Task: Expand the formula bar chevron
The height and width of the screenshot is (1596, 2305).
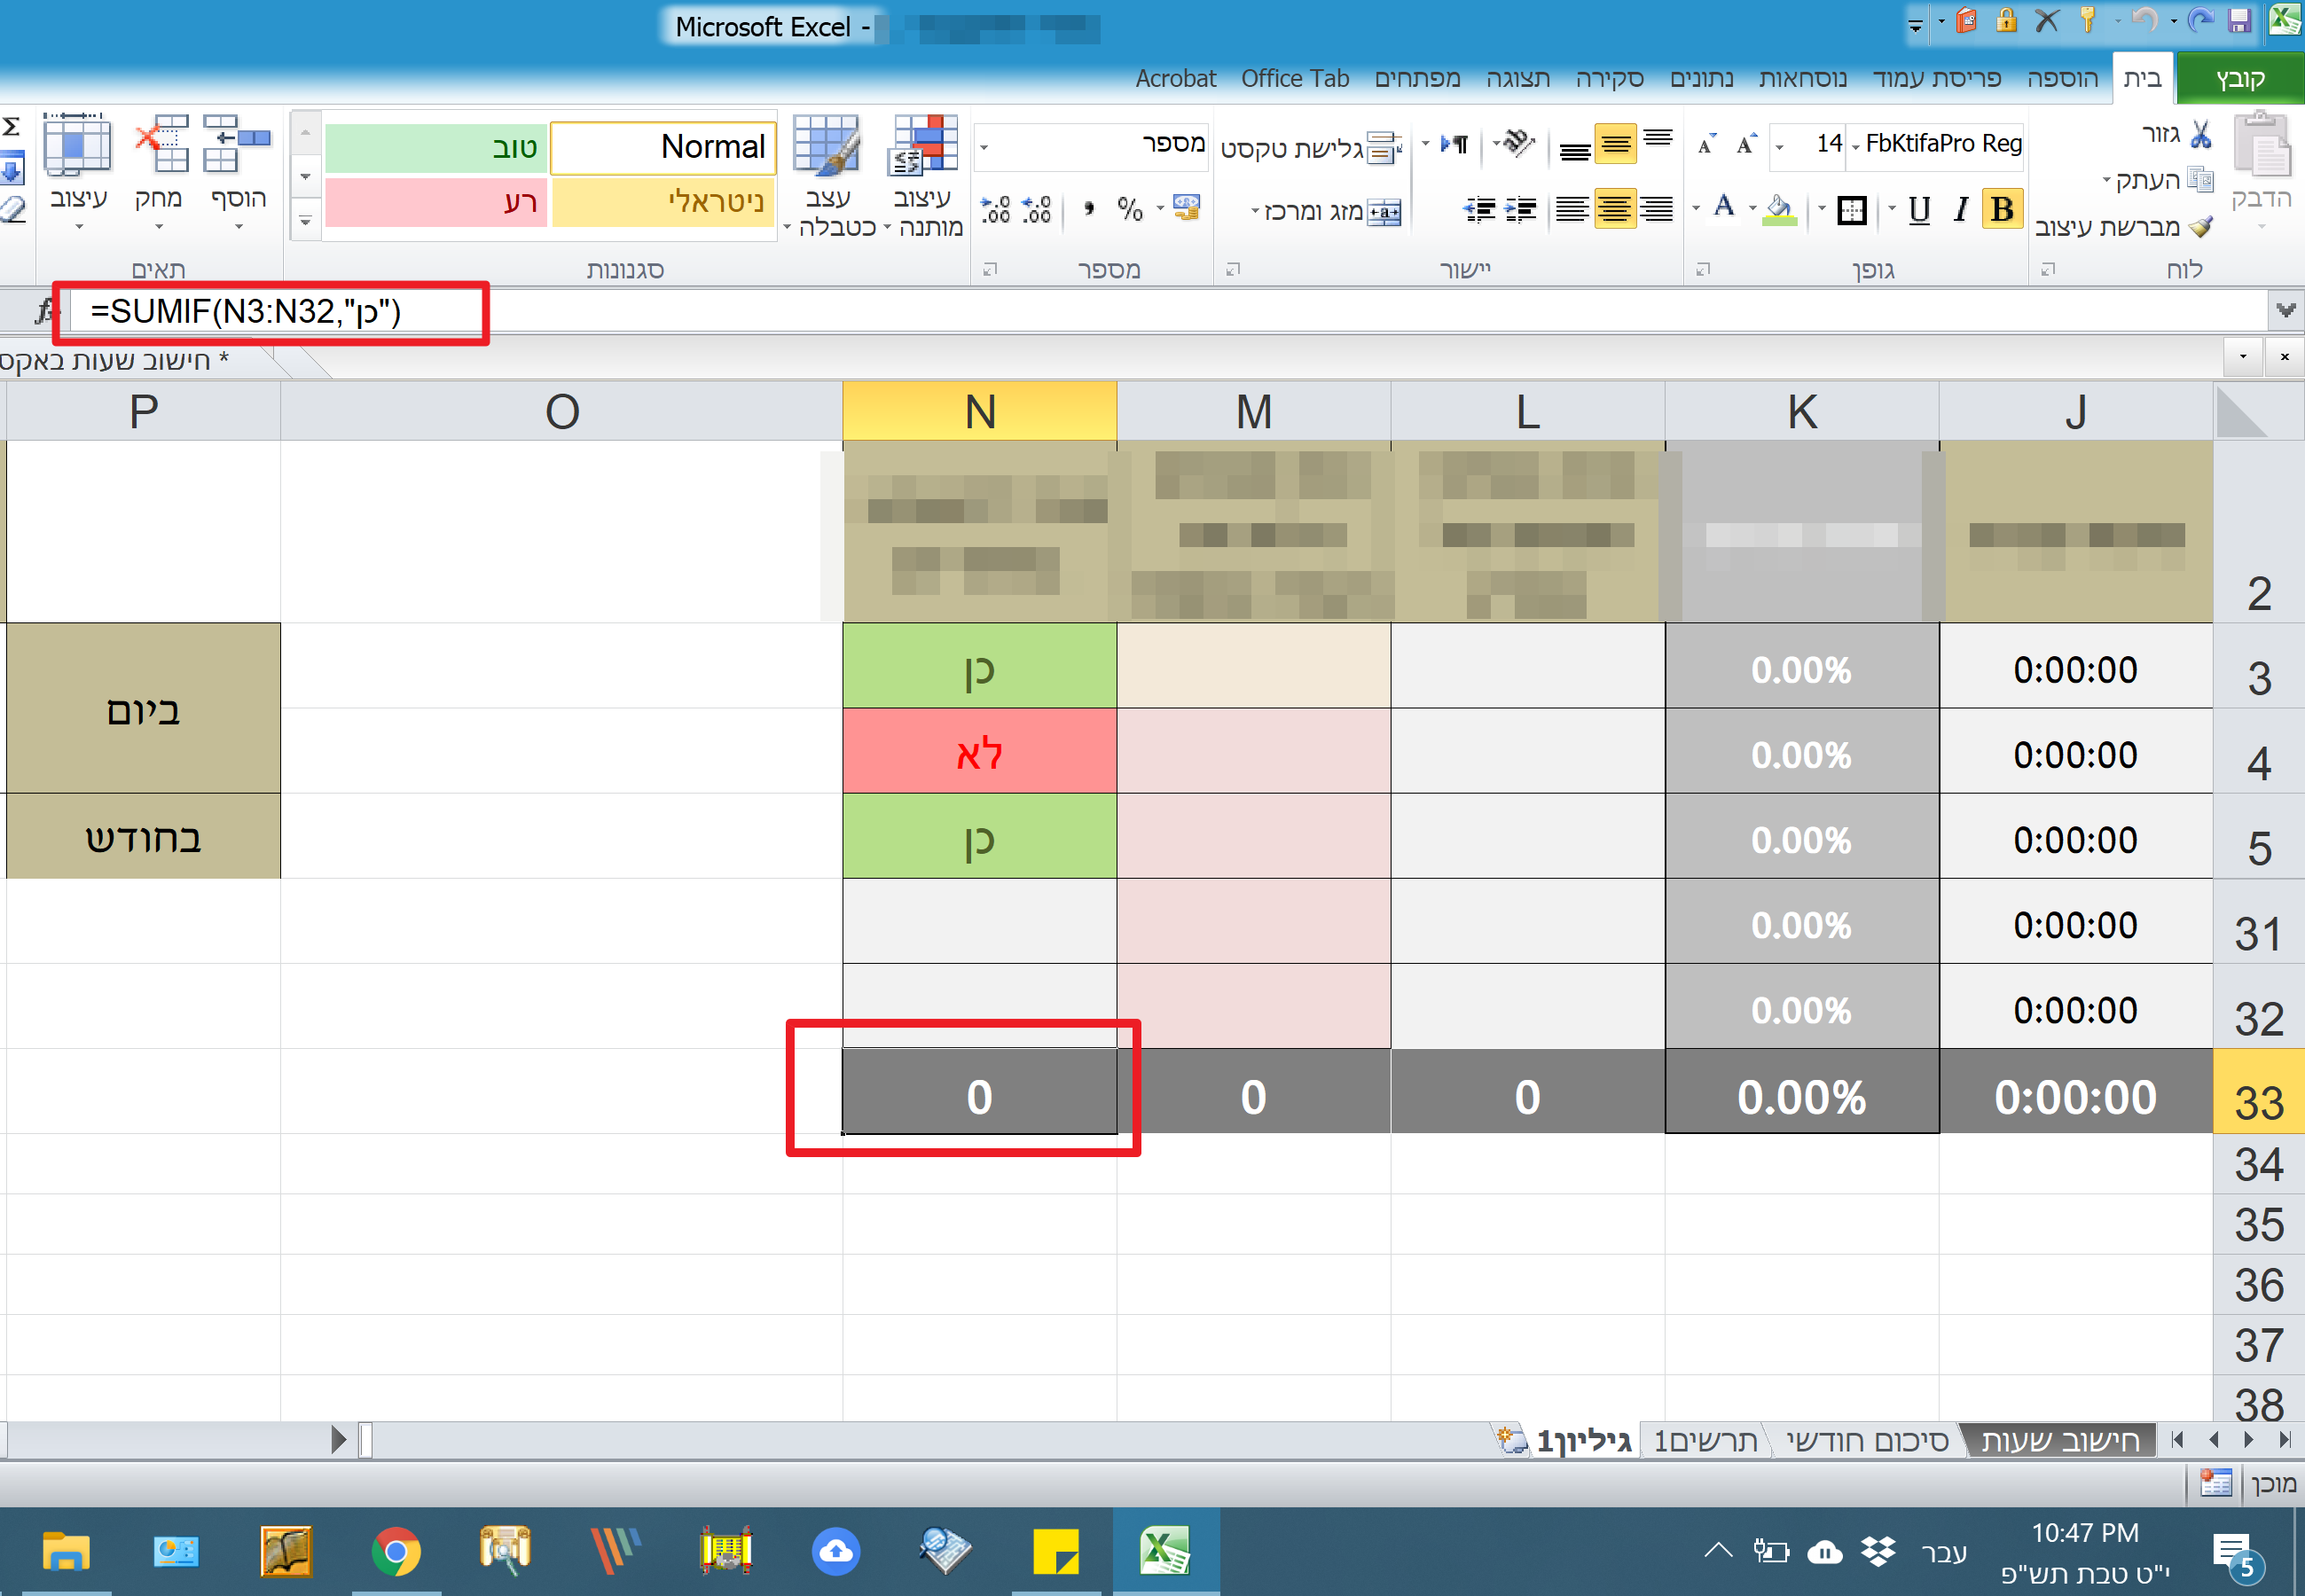Action: click(2285, 310)
